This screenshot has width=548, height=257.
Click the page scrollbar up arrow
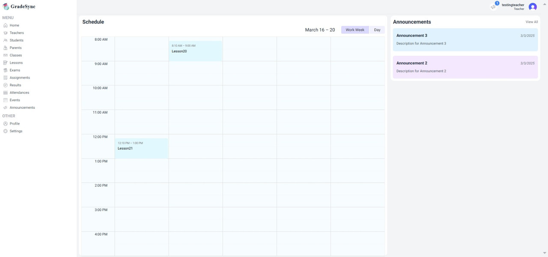point(545,4)
